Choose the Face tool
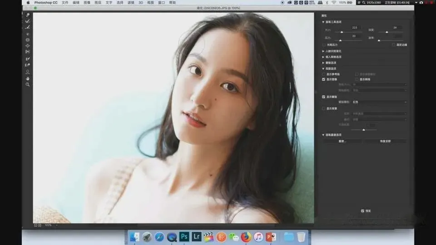 pos(28,72)
